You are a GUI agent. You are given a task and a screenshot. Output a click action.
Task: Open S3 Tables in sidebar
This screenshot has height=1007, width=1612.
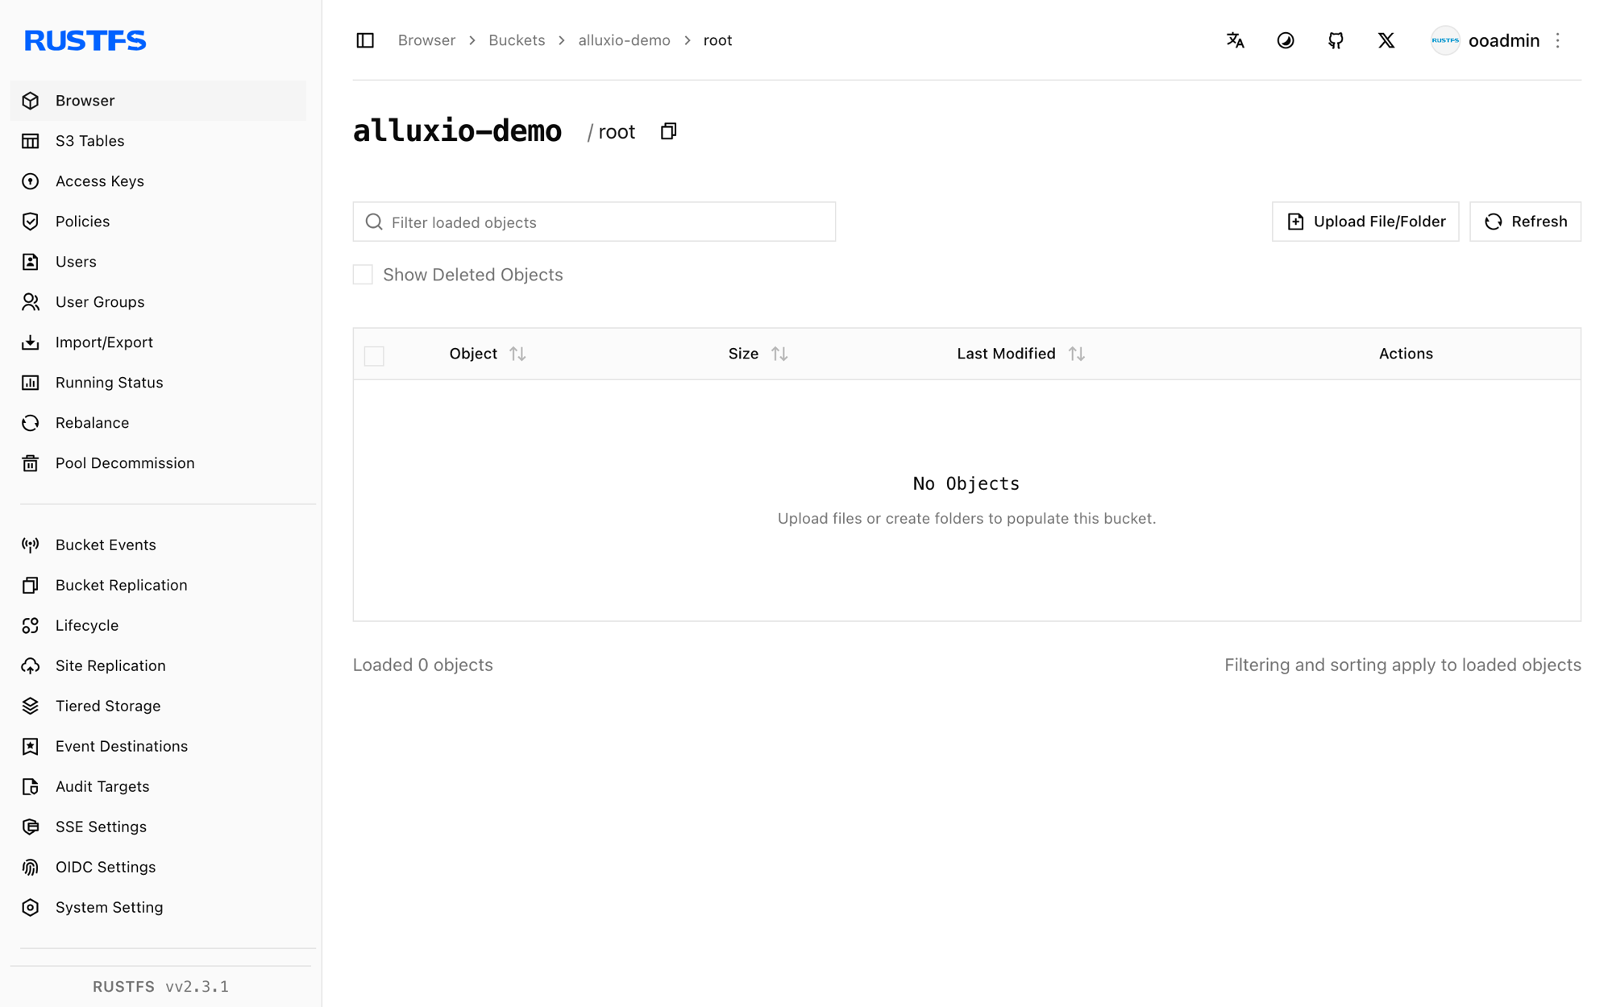click(158, 141)
